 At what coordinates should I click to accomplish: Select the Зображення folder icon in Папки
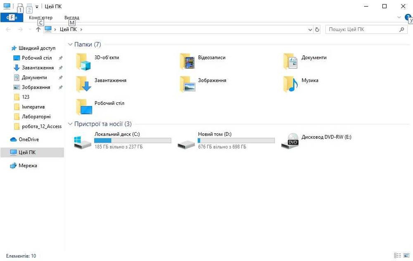(x=187, y=84)
